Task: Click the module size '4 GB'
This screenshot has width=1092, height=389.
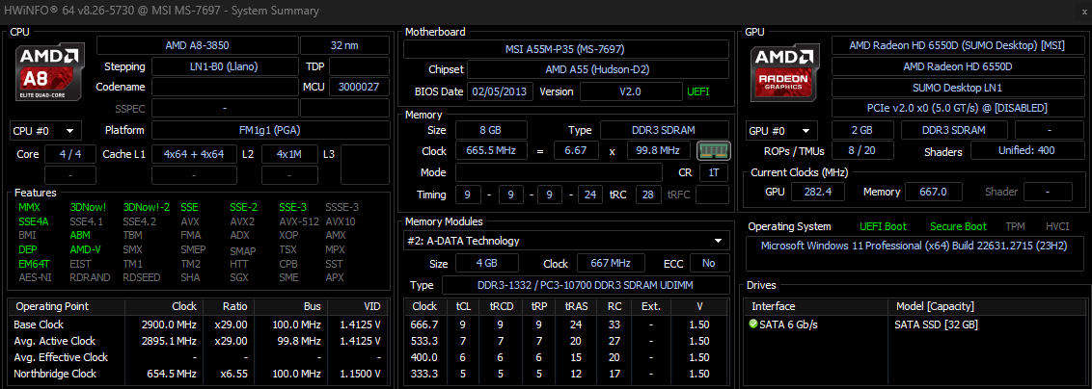Action: [x=487, y=264]
